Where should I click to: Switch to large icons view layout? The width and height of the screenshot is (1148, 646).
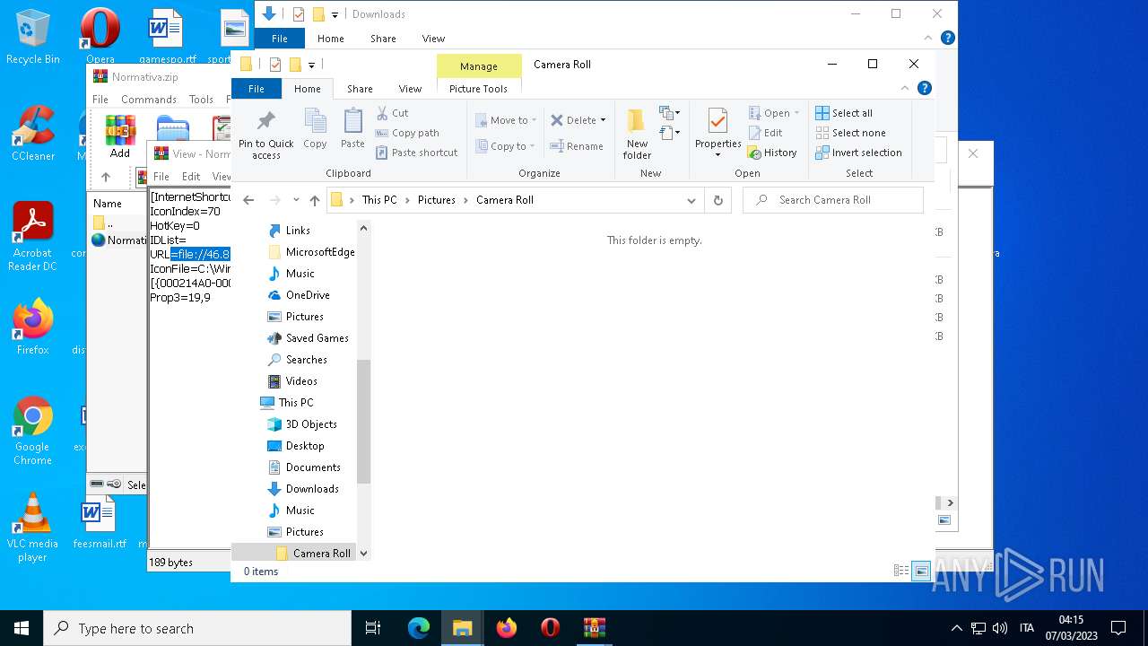[921, 572]
